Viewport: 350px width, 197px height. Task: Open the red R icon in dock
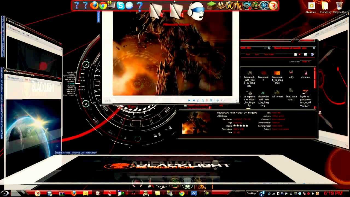click(273, 5)
